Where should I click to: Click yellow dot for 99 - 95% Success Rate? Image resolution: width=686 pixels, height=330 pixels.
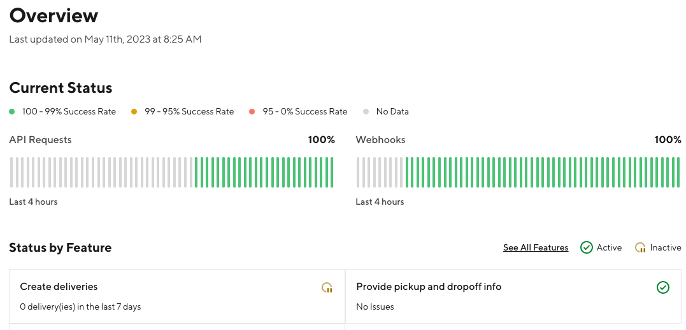134,112
